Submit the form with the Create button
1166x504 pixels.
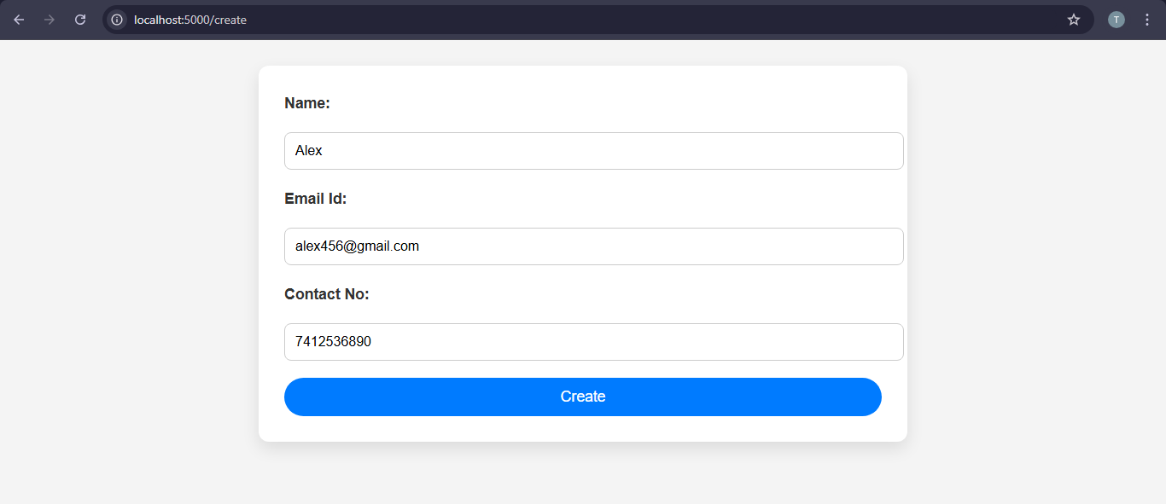(x=583, y=397)
